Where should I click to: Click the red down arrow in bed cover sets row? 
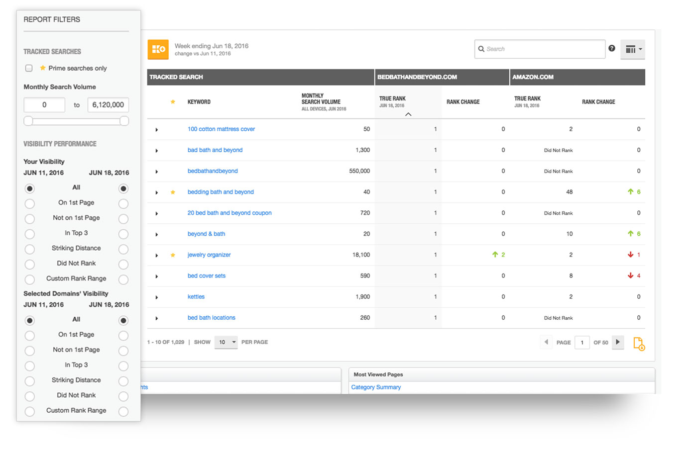(631, 275)
